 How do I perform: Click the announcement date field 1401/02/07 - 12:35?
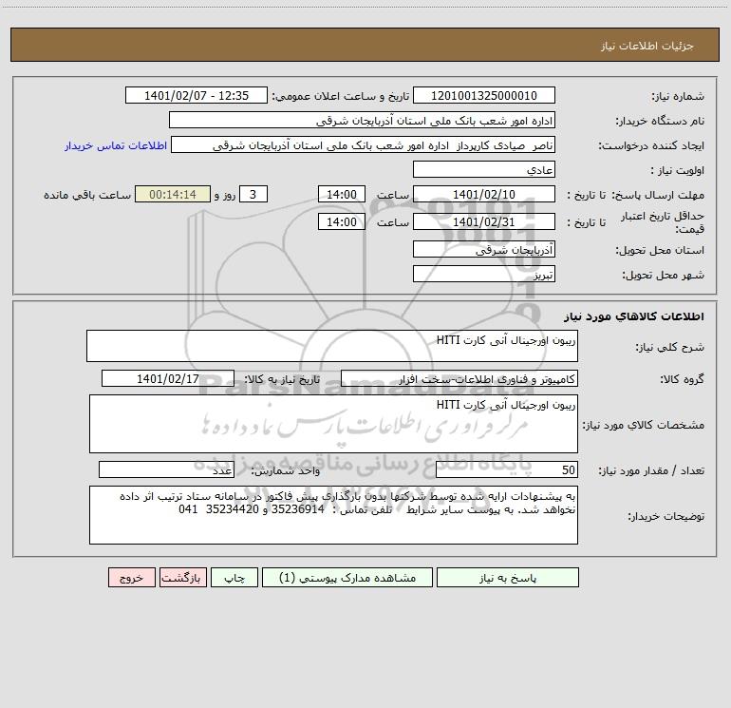coord(197,96)
